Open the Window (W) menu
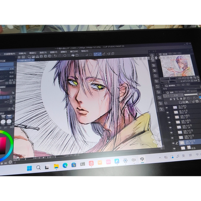 [74, 51]
